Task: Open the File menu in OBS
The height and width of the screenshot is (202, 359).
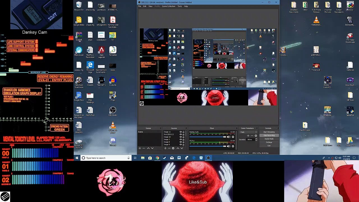Action: (x=139, y=6)
